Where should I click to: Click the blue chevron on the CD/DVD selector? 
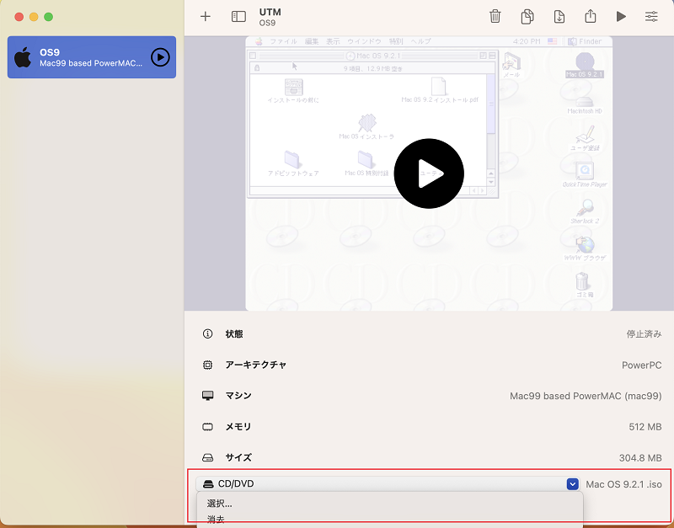point(572,484)
